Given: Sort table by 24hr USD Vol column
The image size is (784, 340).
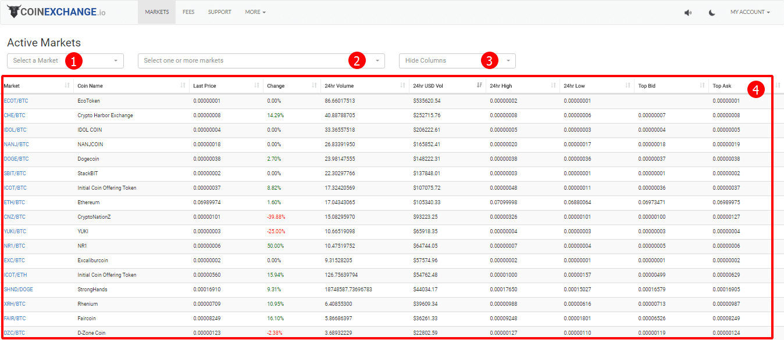Looking at the screenshot, I should coord(447,86).
